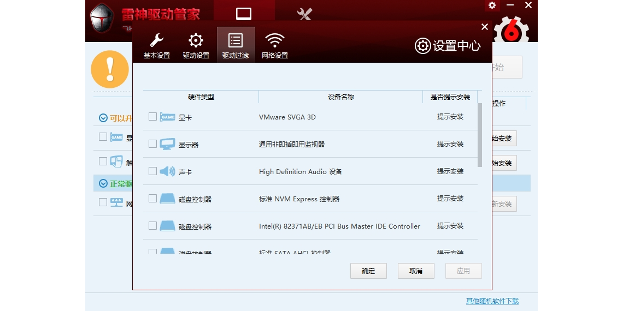623x311 pixels.
Task: Collapse the 正常驱动 section chevron
Action: point(103,184)
